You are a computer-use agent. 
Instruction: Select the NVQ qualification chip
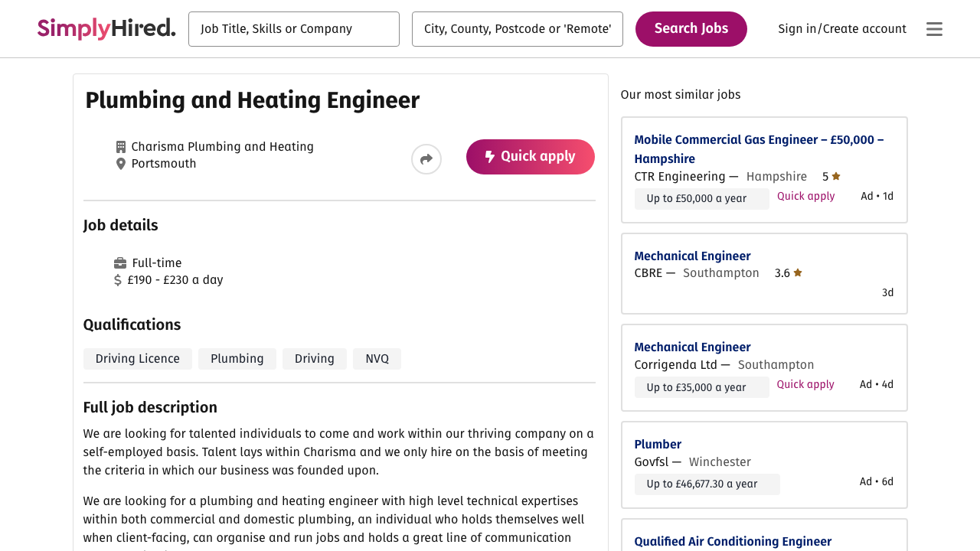[x=377, y=358]
